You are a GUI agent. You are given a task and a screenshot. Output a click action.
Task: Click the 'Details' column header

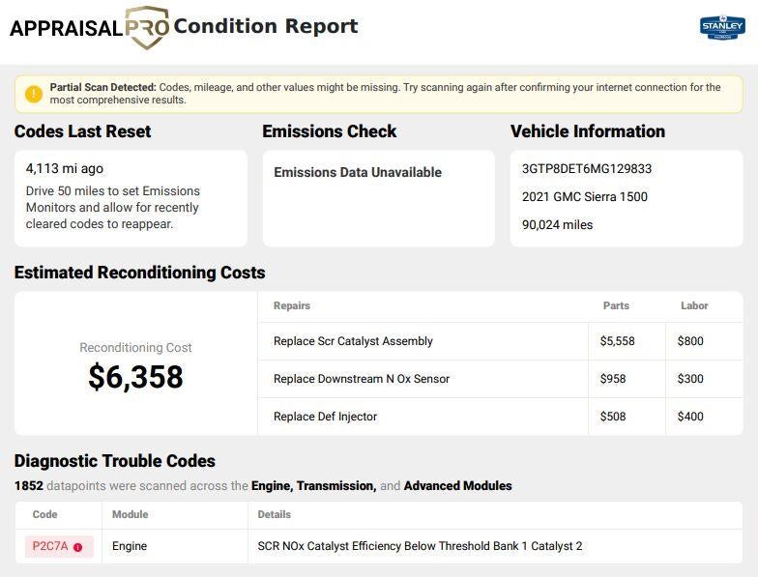point(275,514)
